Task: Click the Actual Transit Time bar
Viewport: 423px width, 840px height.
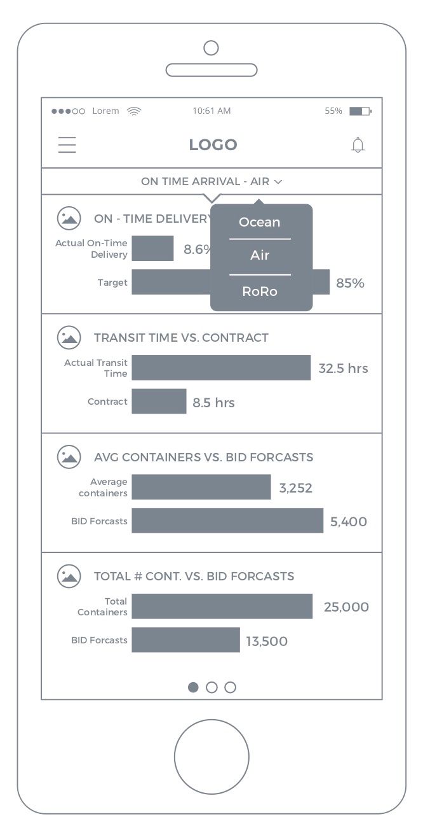Action: [221, 368]
